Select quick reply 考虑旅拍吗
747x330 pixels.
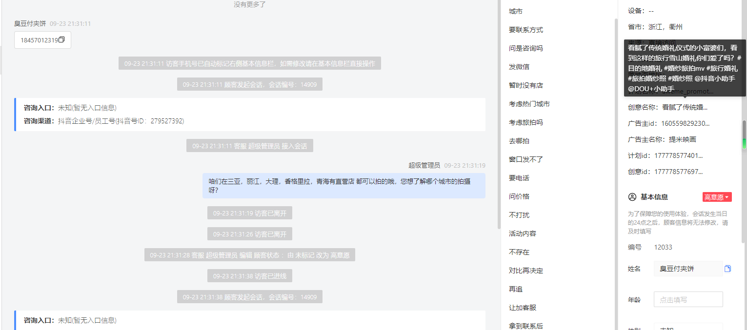[526, 122]
